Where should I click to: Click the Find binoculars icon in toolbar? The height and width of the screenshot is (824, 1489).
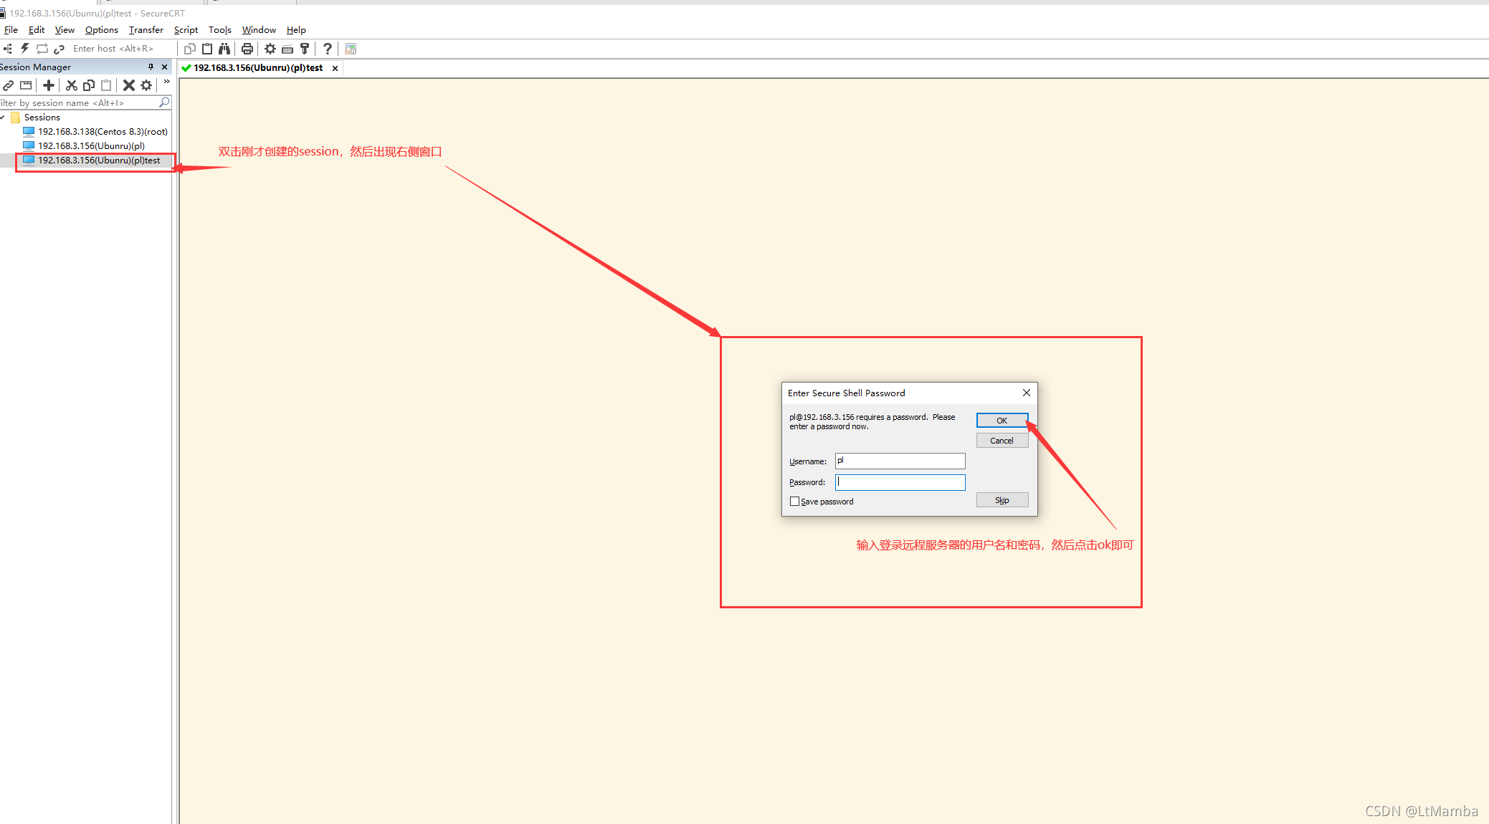click(224, 49)
